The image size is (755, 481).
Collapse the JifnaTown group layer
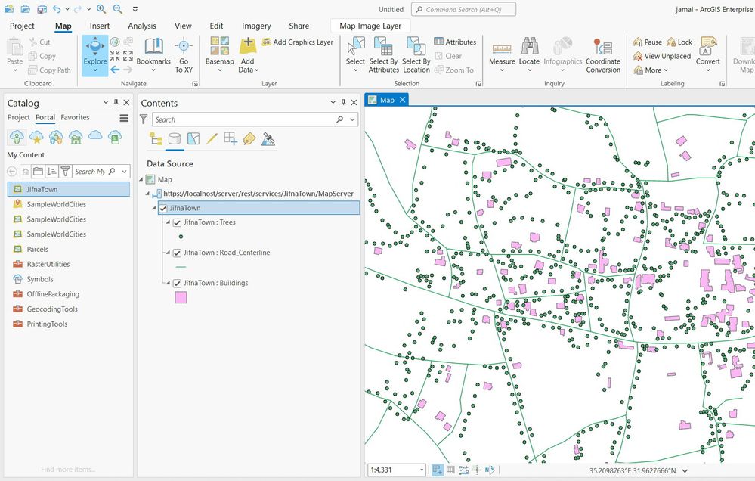tap(154, 209)
